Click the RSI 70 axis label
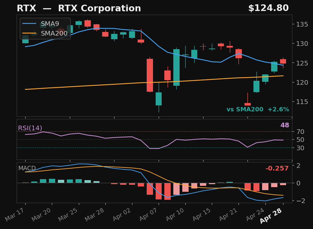 [300, 132]
